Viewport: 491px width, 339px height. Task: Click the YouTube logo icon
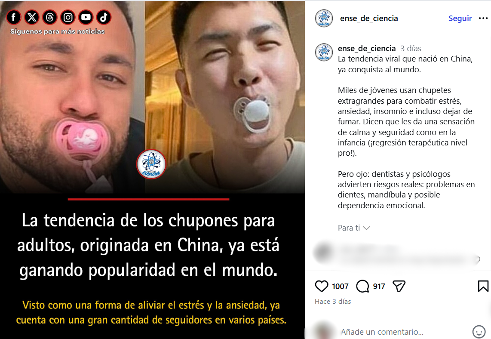tap(86, 17)
